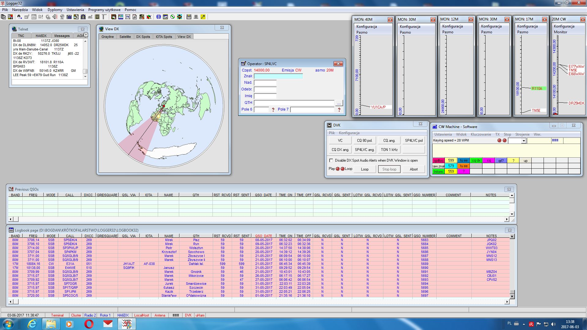Click the QTH browse ellipsis button
Viewport: 587px width, 330px height.
pyautogui.click(x=339, y=103)
